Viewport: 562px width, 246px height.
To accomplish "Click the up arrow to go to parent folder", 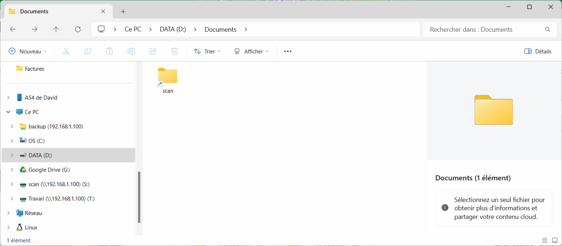I will 56,29.
